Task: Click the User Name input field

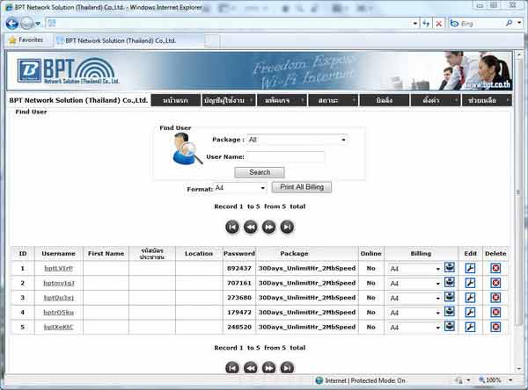Action: tap(285, 156)
